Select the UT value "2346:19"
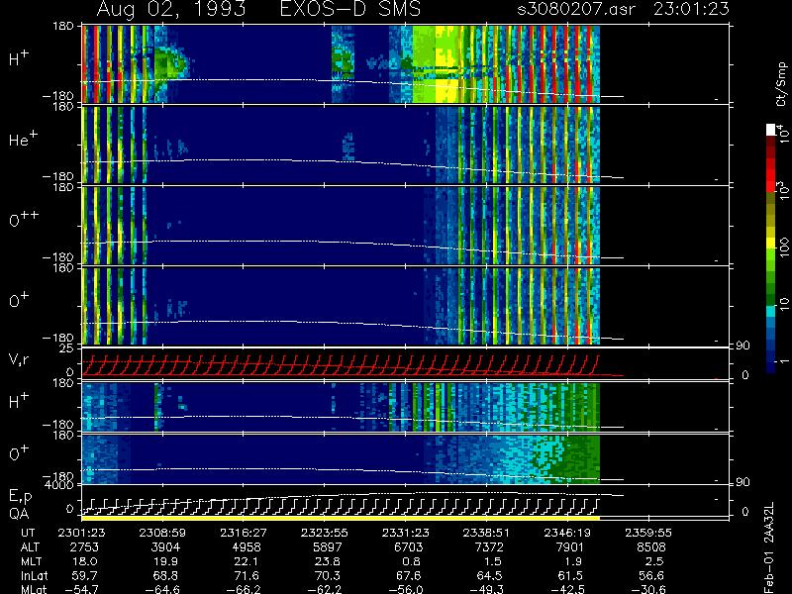The width and height of the screenshot is (792, 594). click(x=566, y=533)
